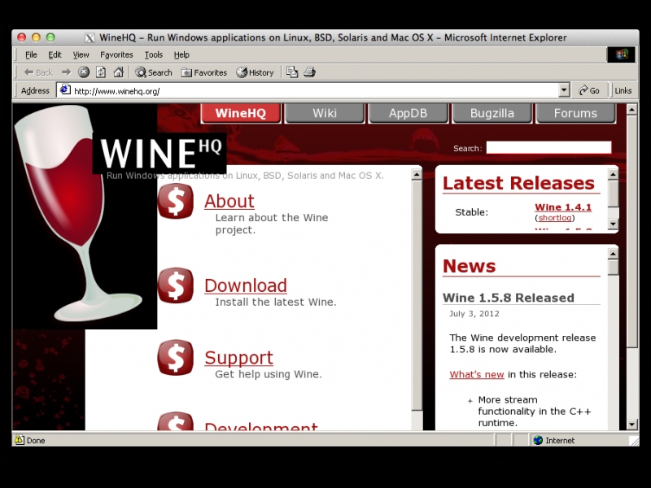The image size is (651, 488).
Task: Go to the Home page icon
Action: pyautogui.click(x=118, y=72)
